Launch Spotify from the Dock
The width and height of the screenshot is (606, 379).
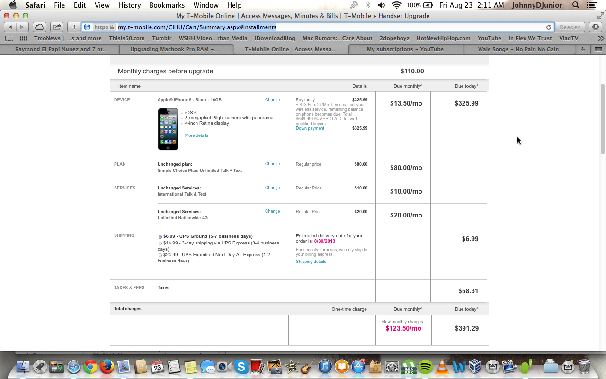[426, 366]
